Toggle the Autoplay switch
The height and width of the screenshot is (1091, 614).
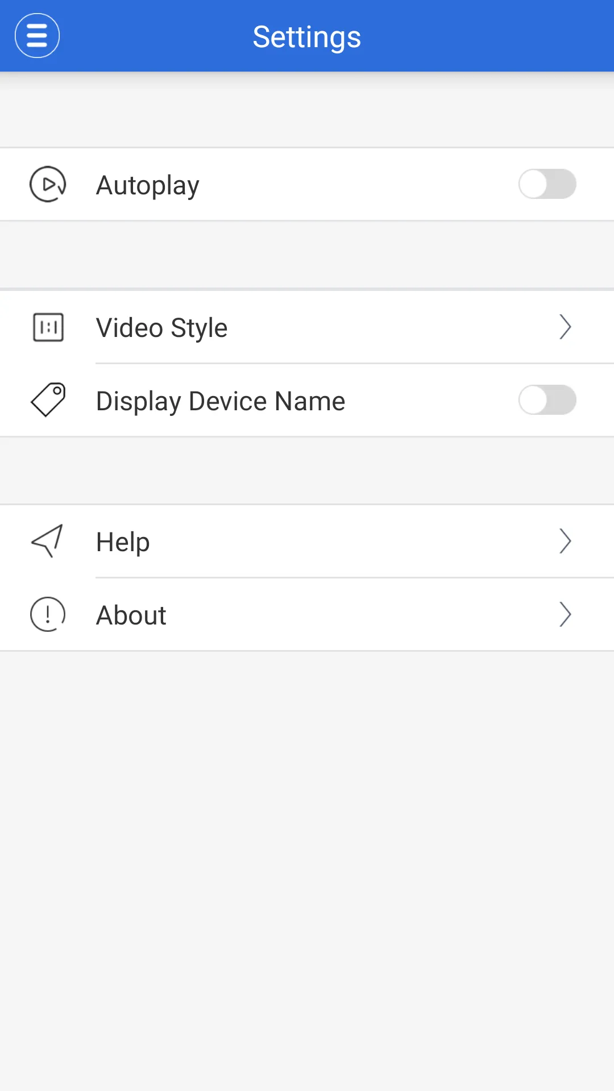coord(547,184)
